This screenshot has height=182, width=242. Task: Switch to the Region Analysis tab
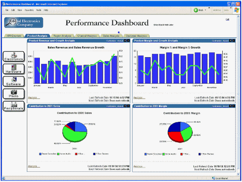[x=62, y=36]
